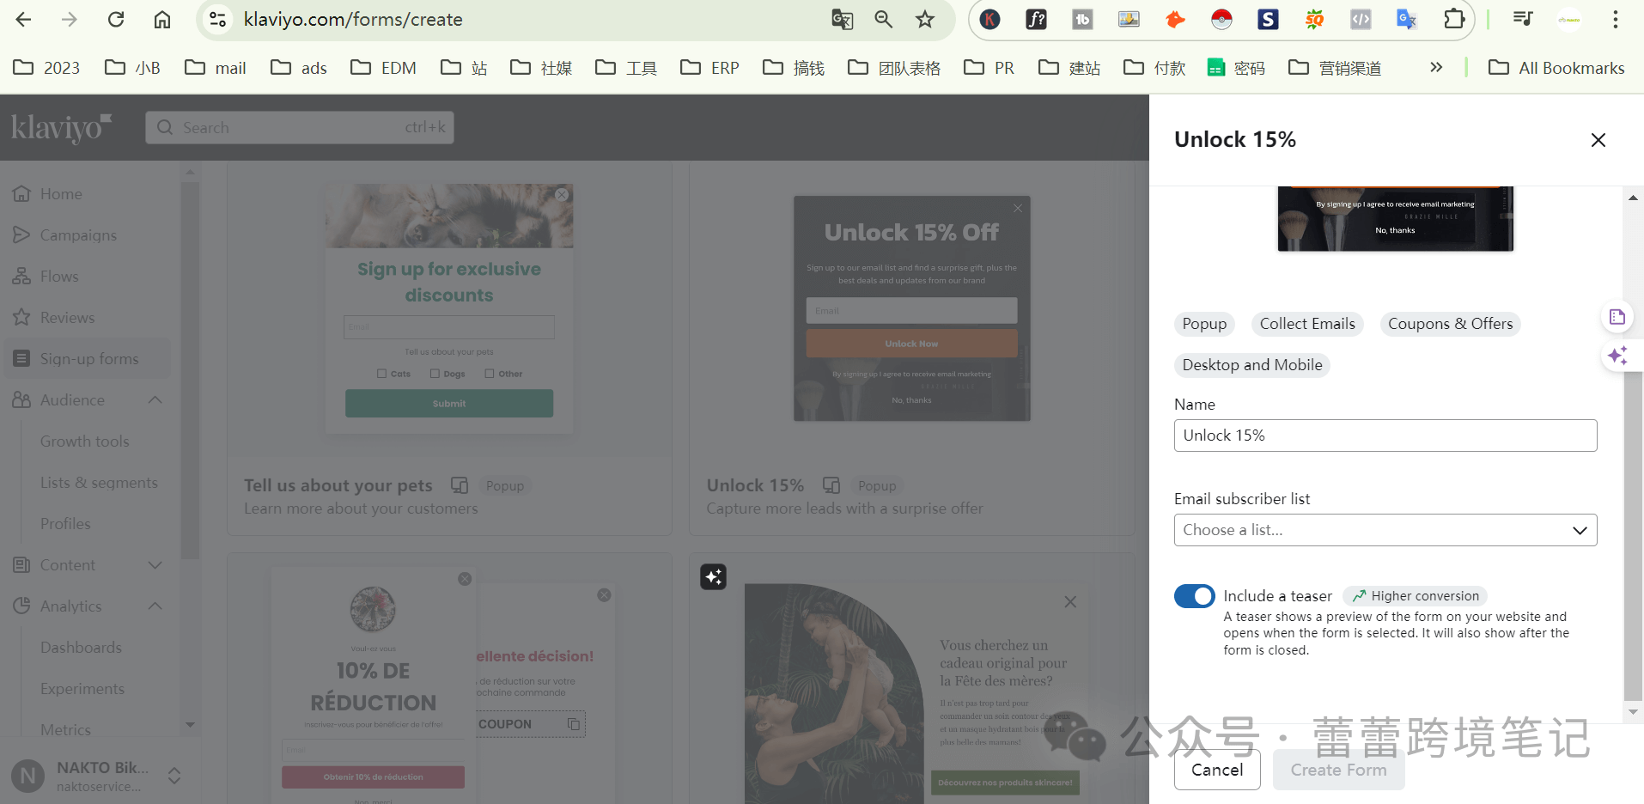
Task: Open the Email subscriber list dropdown
Action: pos(1385,530)
